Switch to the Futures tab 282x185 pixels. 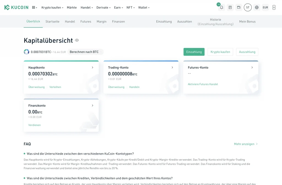click(86, 21)
